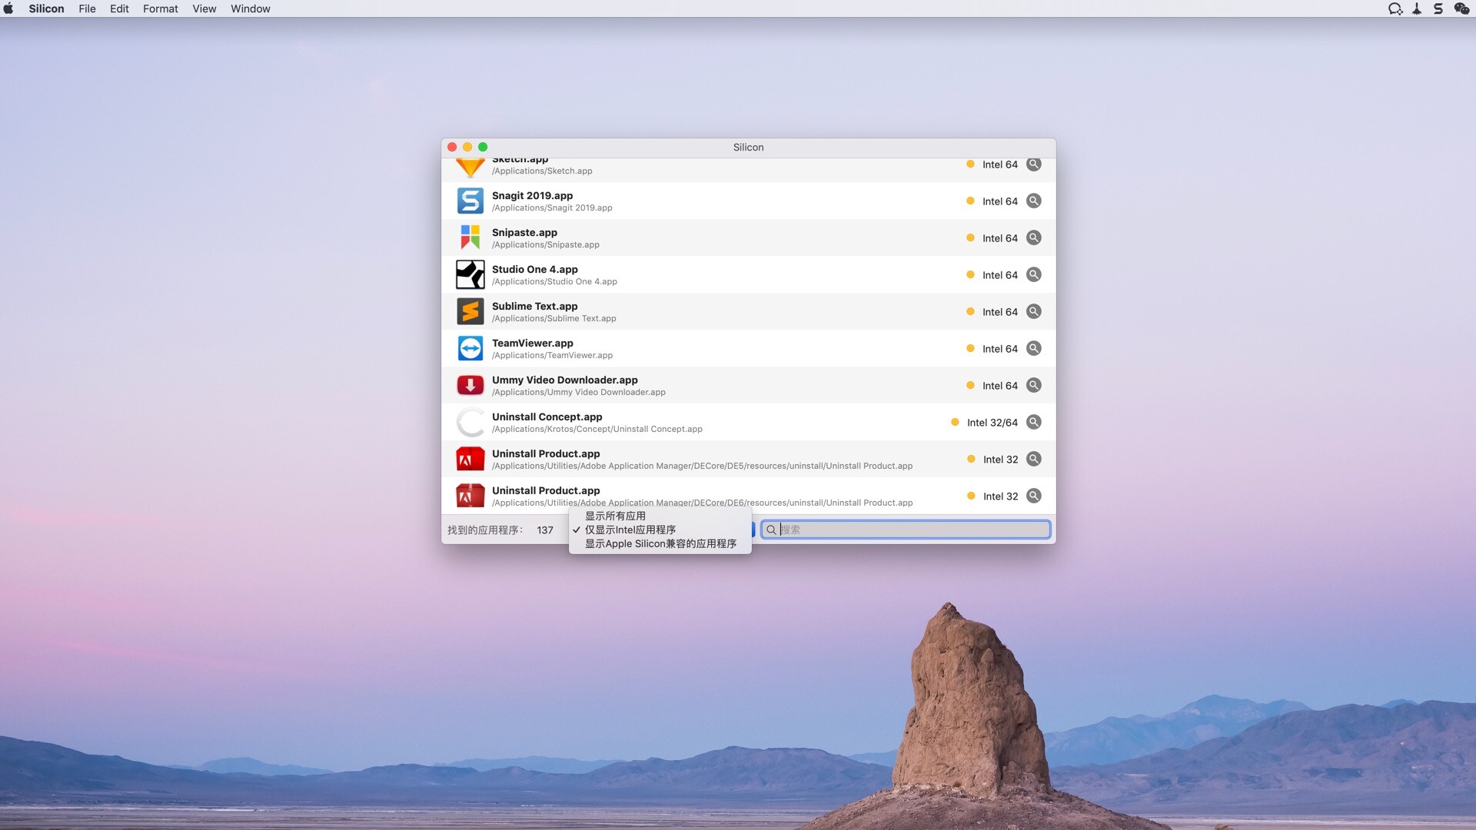This screenshot has height=830, width=1476.
Task: Reveal DE6 Uninstall Product.app with its magnifier
Action: click(x=1034, y=496)
